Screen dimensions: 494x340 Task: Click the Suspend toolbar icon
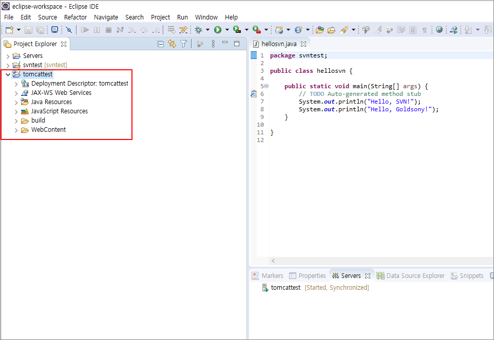pyautogui.click(x=97, y=30)
